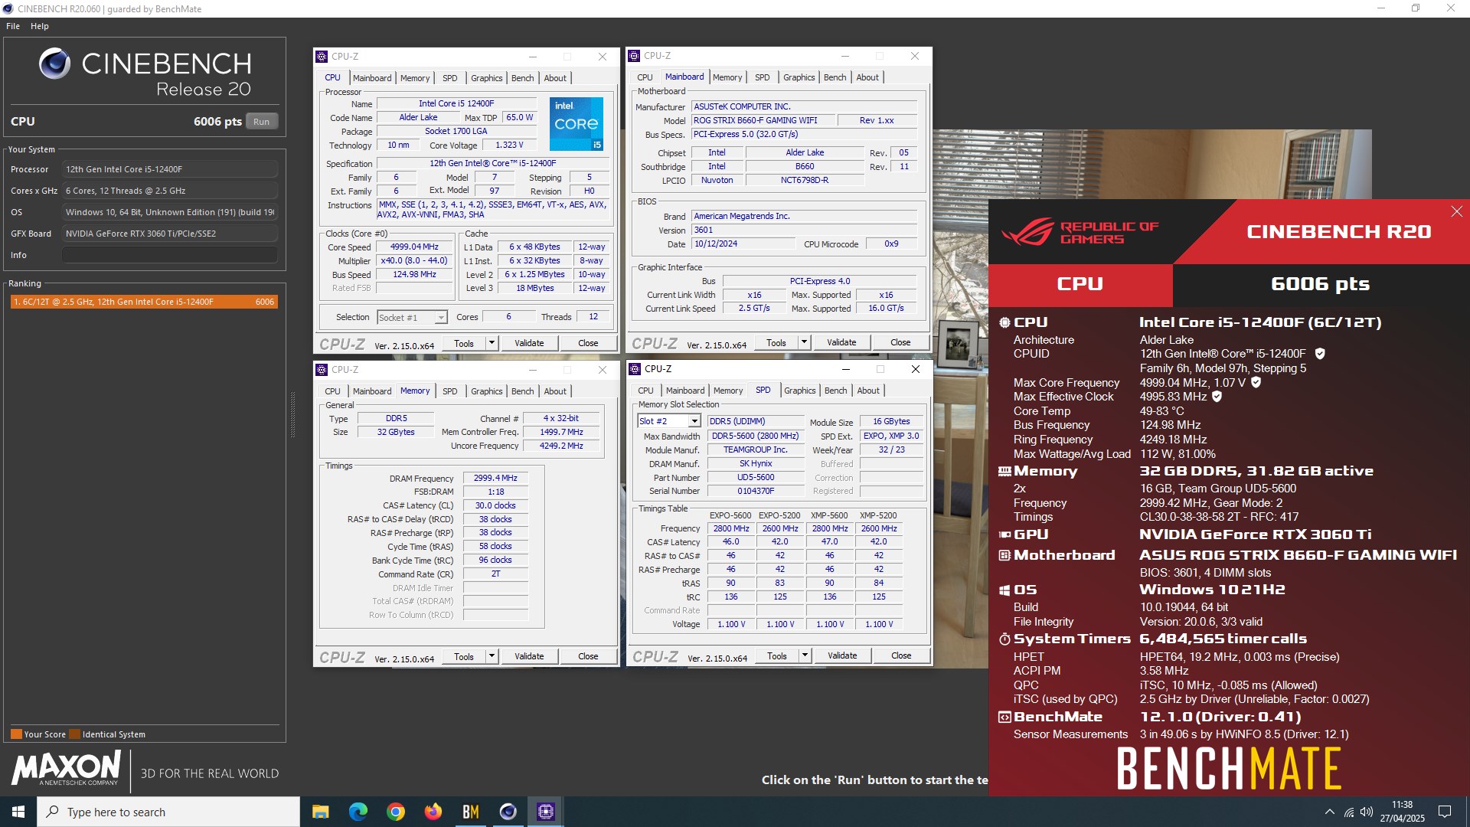Click the Multiplier value x40.0 (8.0 - 44.0)
Viewport: 1470px width, 827px height.
pos(415,261)
